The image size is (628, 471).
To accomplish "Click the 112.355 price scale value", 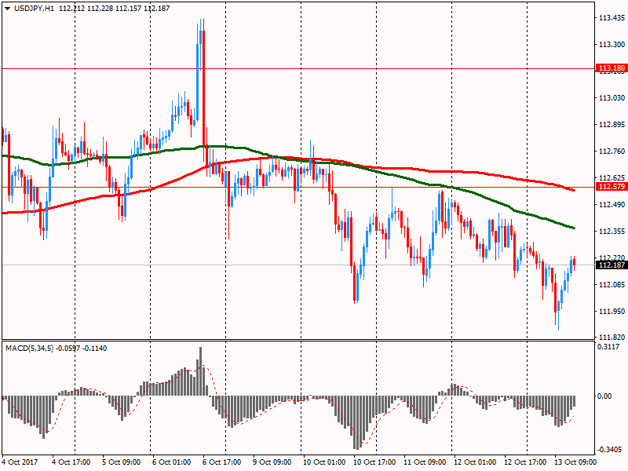I will tap(612, 232).
